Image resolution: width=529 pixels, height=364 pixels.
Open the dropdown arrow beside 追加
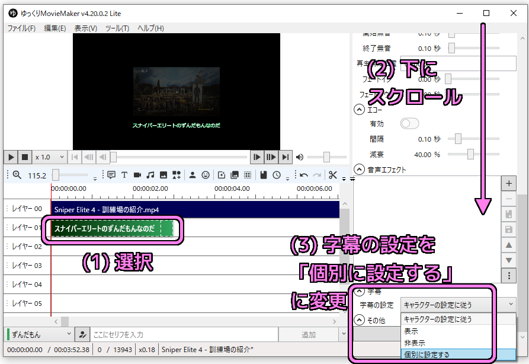(x=344, y=334)
